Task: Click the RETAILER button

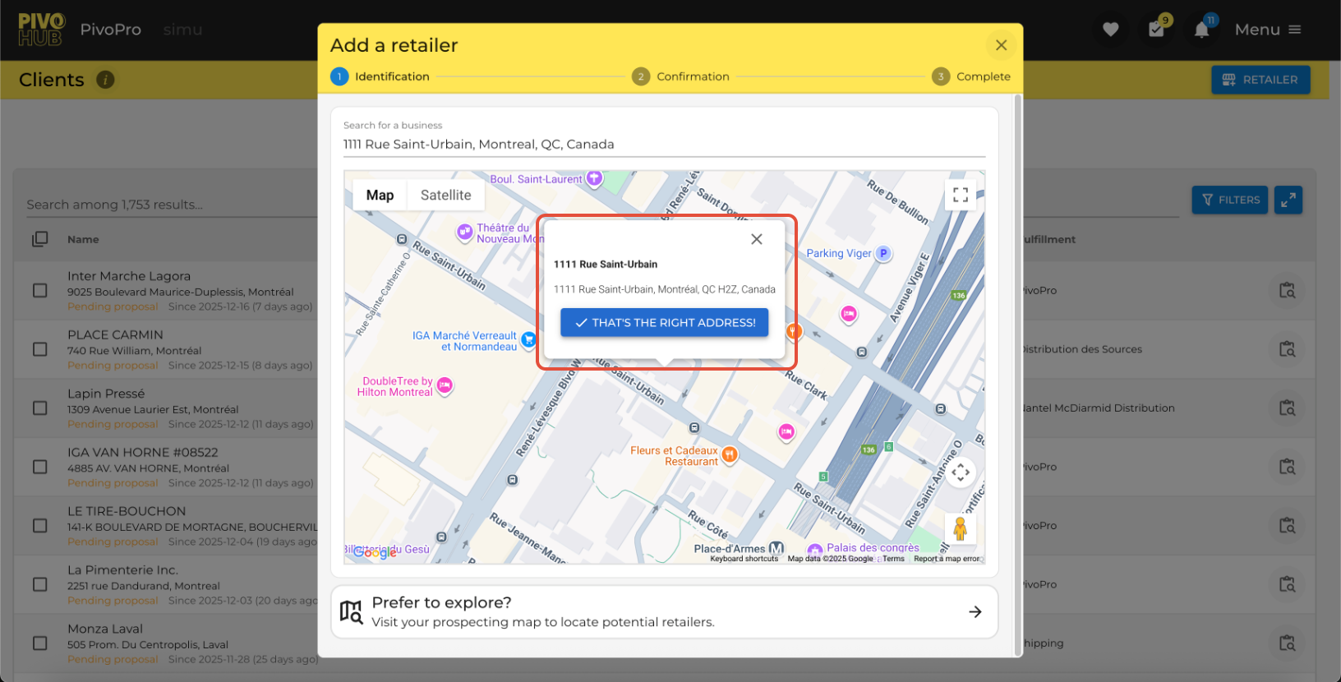Action: pos(1260,80)
